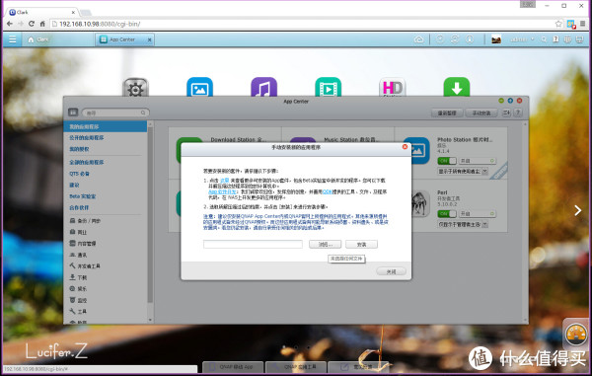Open Perl 开启 action dropdown
The image size is (592, 376).
[x=477, y=214]
